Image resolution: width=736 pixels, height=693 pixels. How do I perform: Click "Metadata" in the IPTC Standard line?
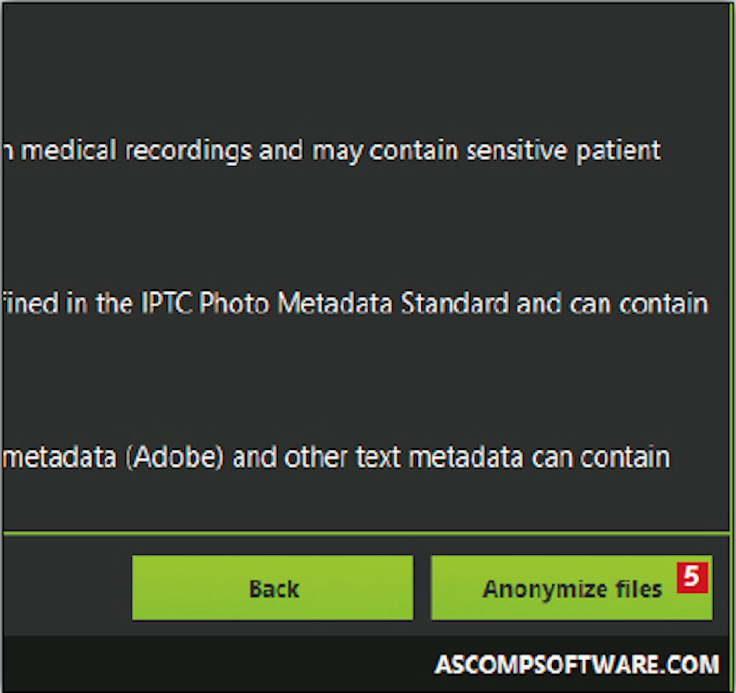335,304
